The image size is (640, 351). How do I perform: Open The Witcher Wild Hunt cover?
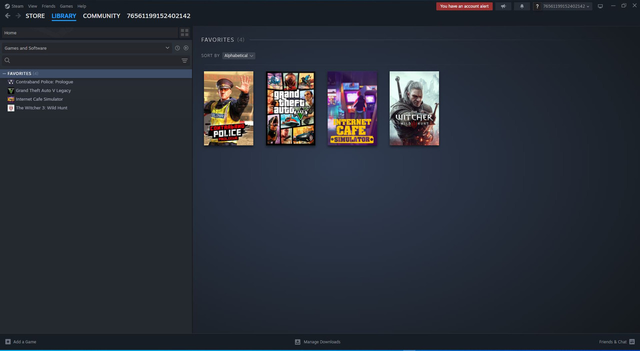[x=414, y=108]
